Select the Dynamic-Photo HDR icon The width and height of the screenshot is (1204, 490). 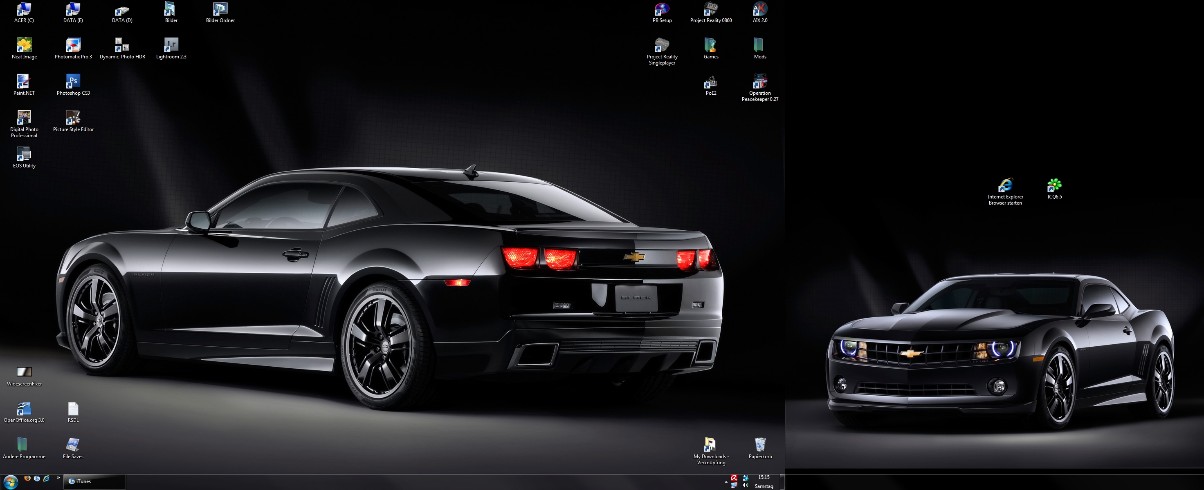pos(122,49)
